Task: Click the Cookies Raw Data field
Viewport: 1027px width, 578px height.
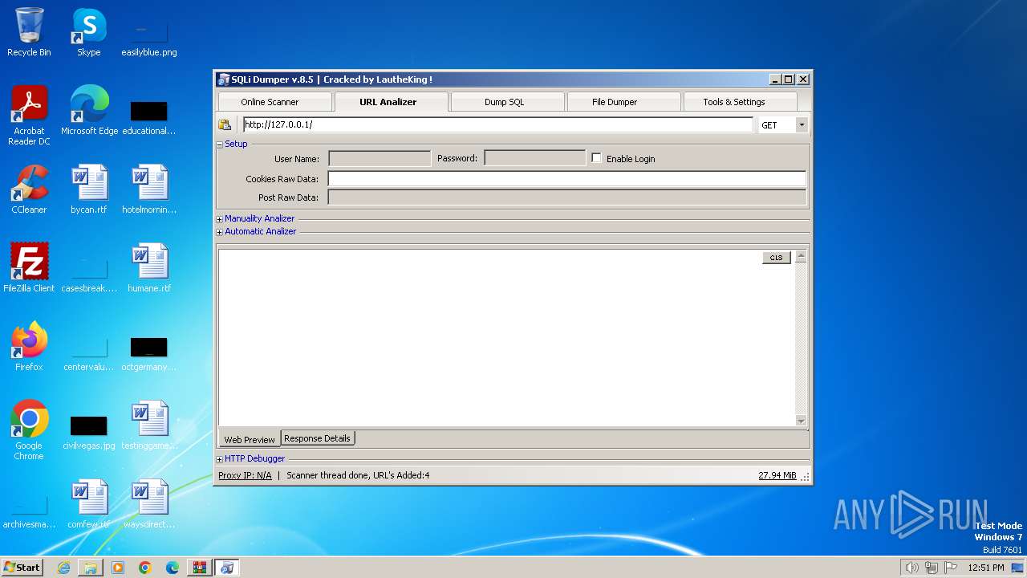Action: 567,178
